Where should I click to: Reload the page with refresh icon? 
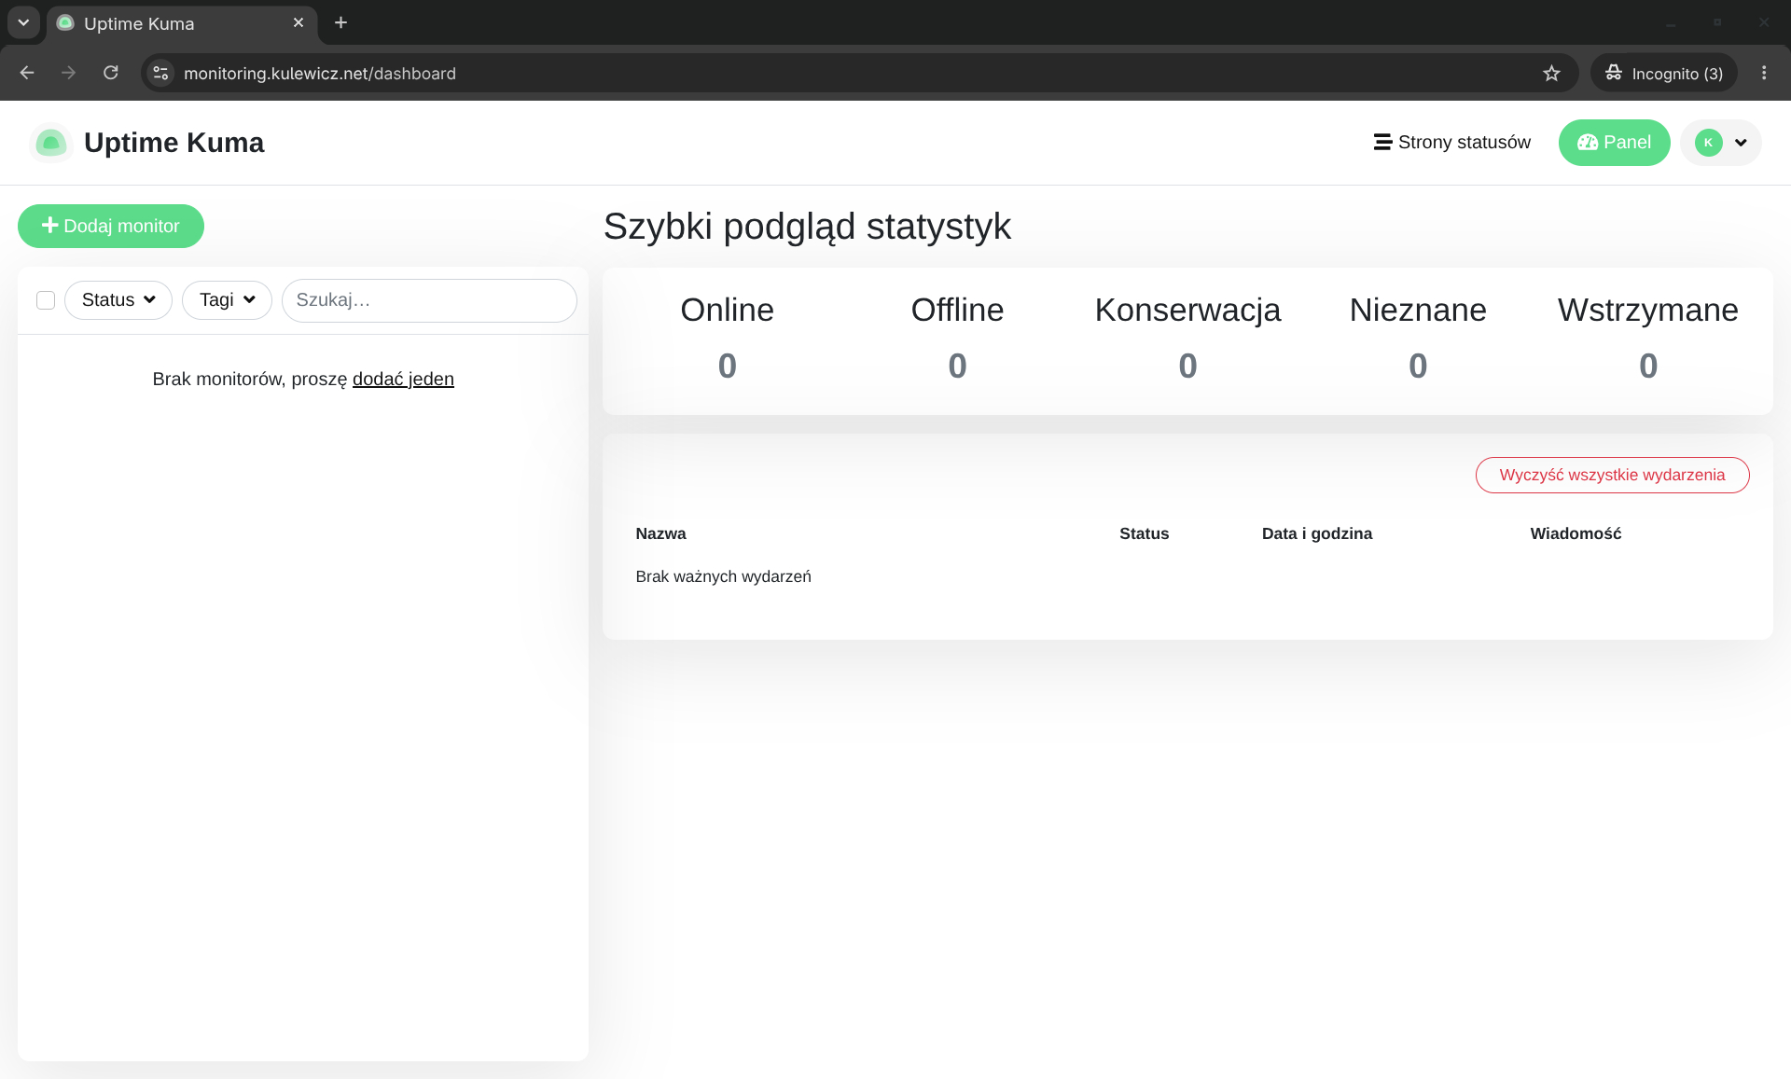pos(110,73)
